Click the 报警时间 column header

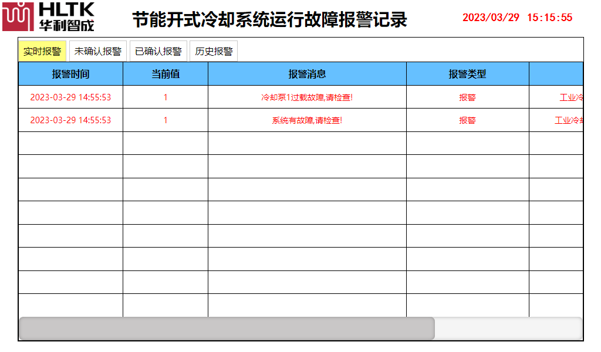(x=70, y=74)
